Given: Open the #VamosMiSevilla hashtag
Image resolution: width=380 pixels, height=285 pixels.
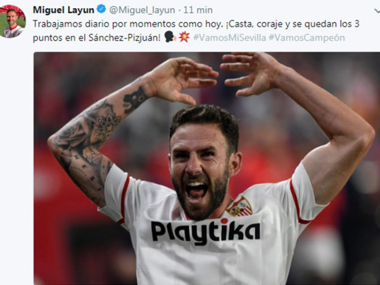Looking at the screenshot, I should tap(230, 37).
